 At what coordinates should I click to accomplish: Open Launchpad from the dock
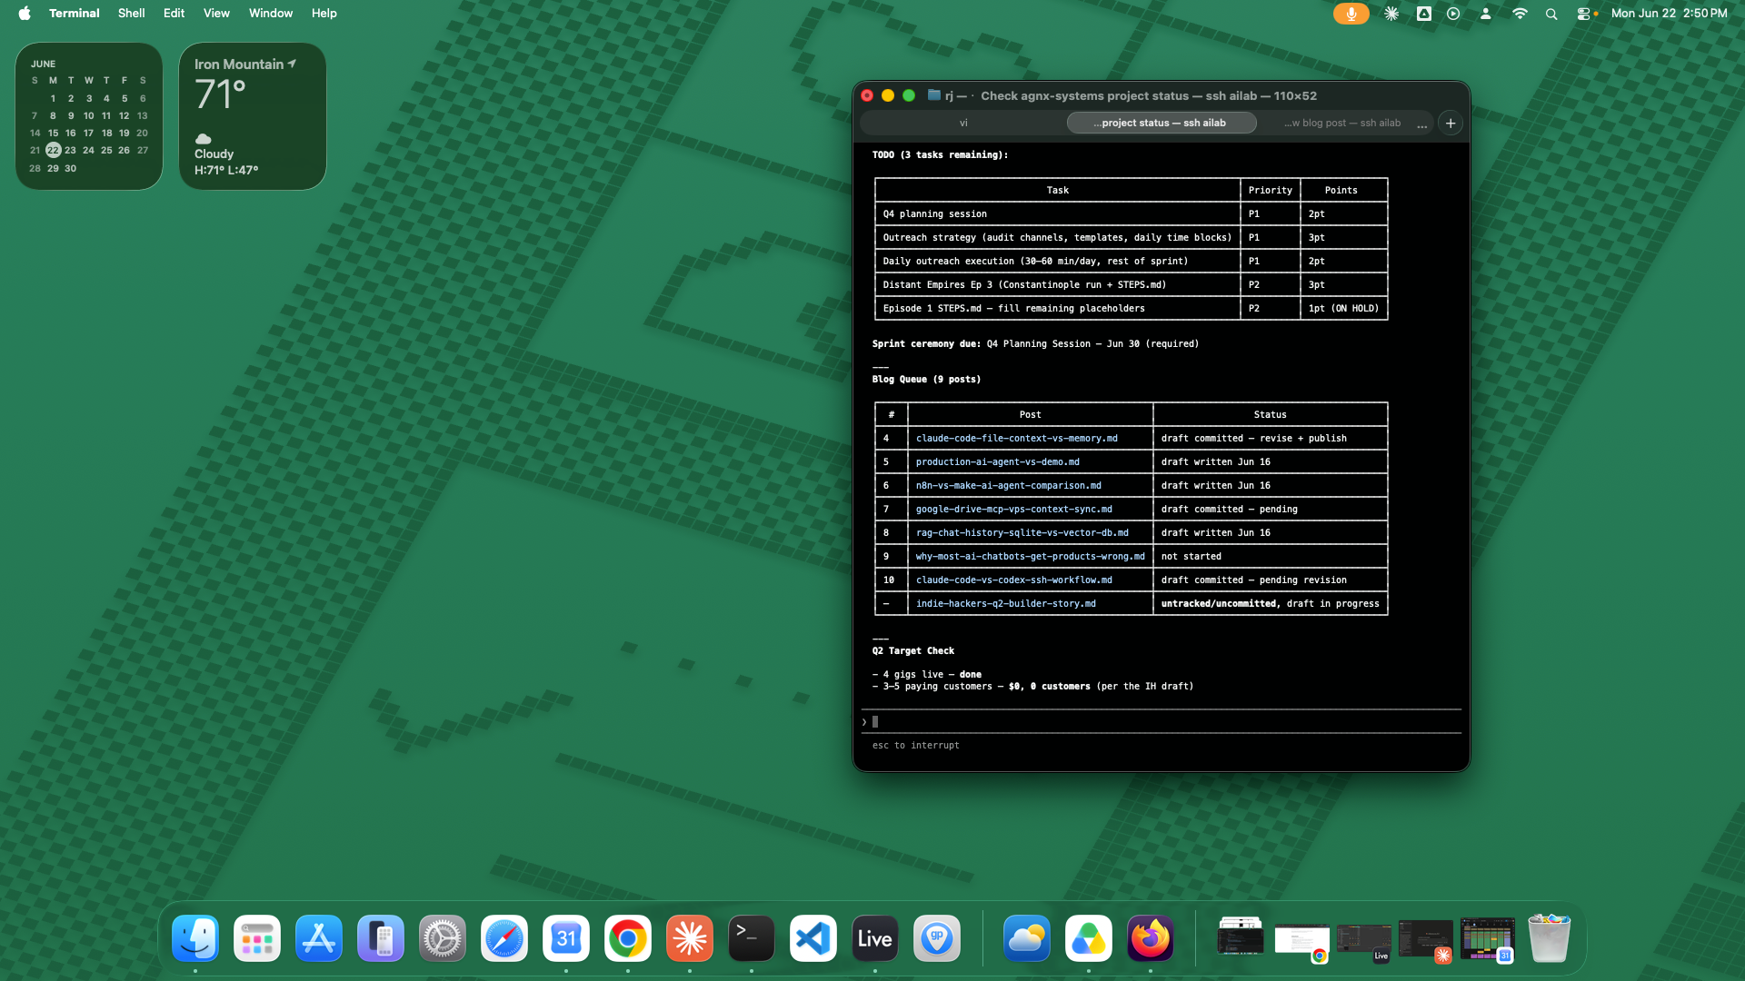pyautogui.click(x=257, y=938)
